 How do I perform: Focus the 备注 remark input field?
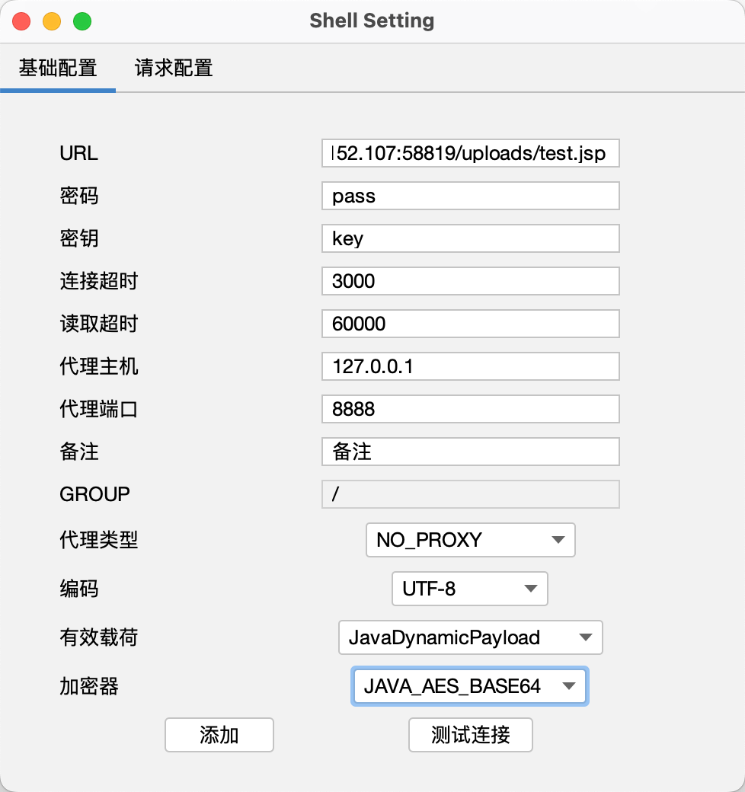[x=470, y=452]
